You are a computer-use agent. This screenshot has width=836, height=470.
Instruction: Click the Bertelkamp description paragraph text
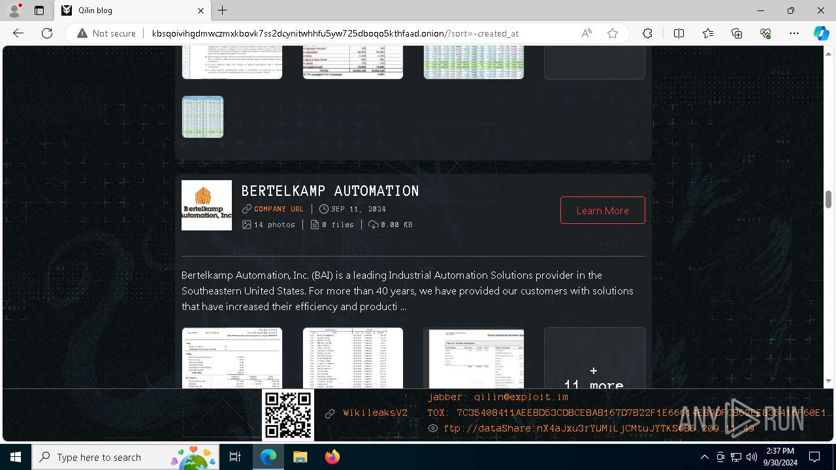(408, 290)
